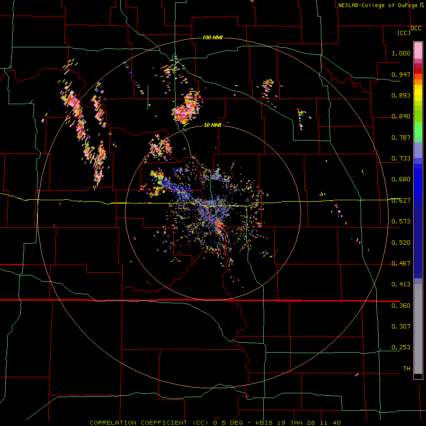Click the 0.787 scale value
Viewport: 426px width, 426px height.
coord(401,137)
